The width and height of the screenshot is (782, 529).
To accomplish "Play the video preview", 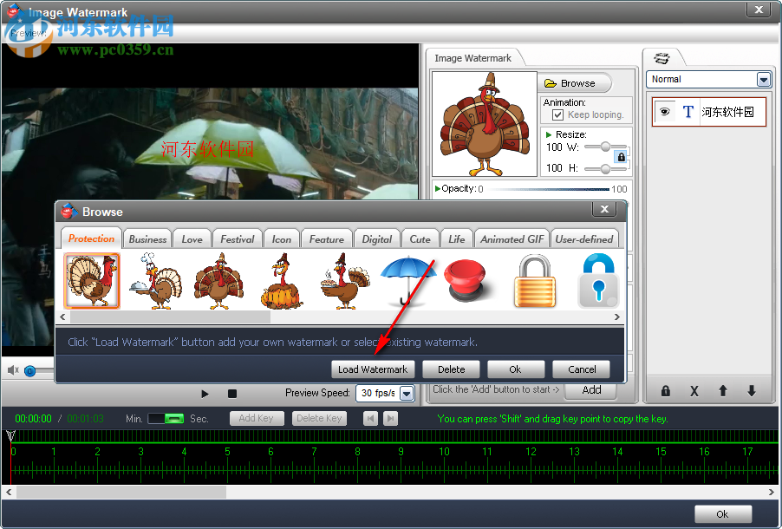I will 205,393.
